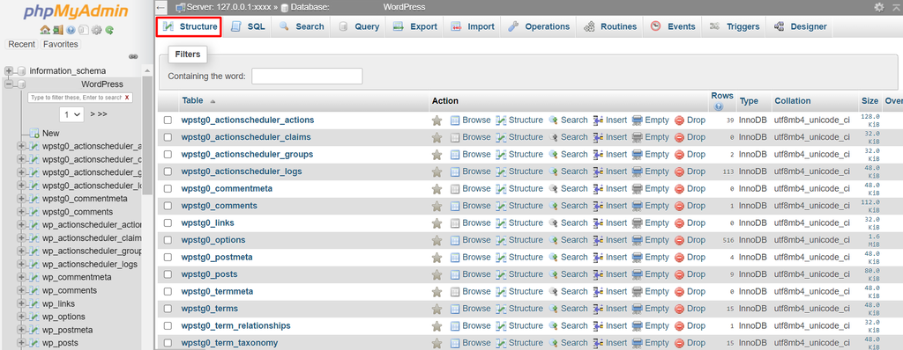This screenshot has height=350, width=903.
Task: Check the wpstg0_actionscheduler_actions row checkbox
Action: pyautogui.click(x=168, y=120)
